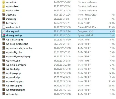This screenshot has height=99, width=116.
Task: Click the size 20 КБ of license.txt
Action: [x=112, y=23]
